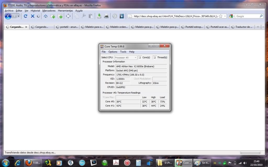Screen dimensions: 268x167
Task: Print the page with the printer icon
Action: 106,16
